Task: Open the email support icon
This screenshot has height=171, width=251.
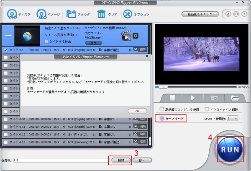Action: pos(236,14)
